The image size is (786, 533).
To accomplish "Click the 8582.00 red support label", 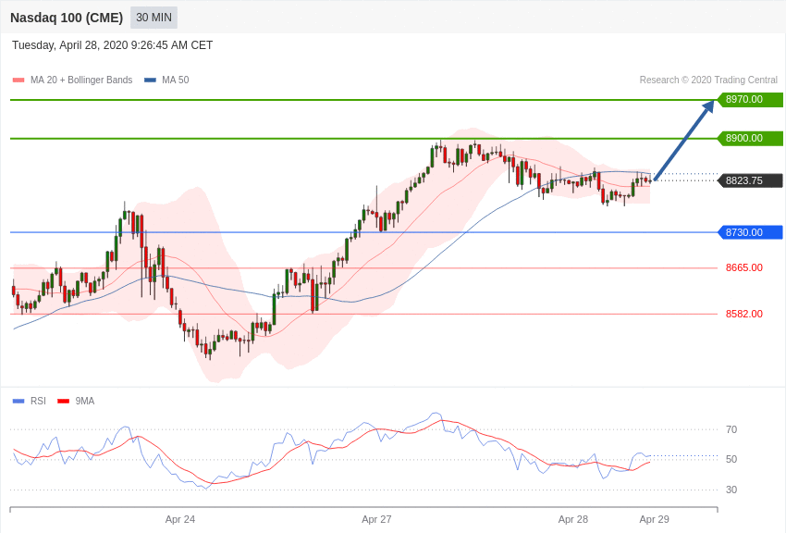I will 744,314.
